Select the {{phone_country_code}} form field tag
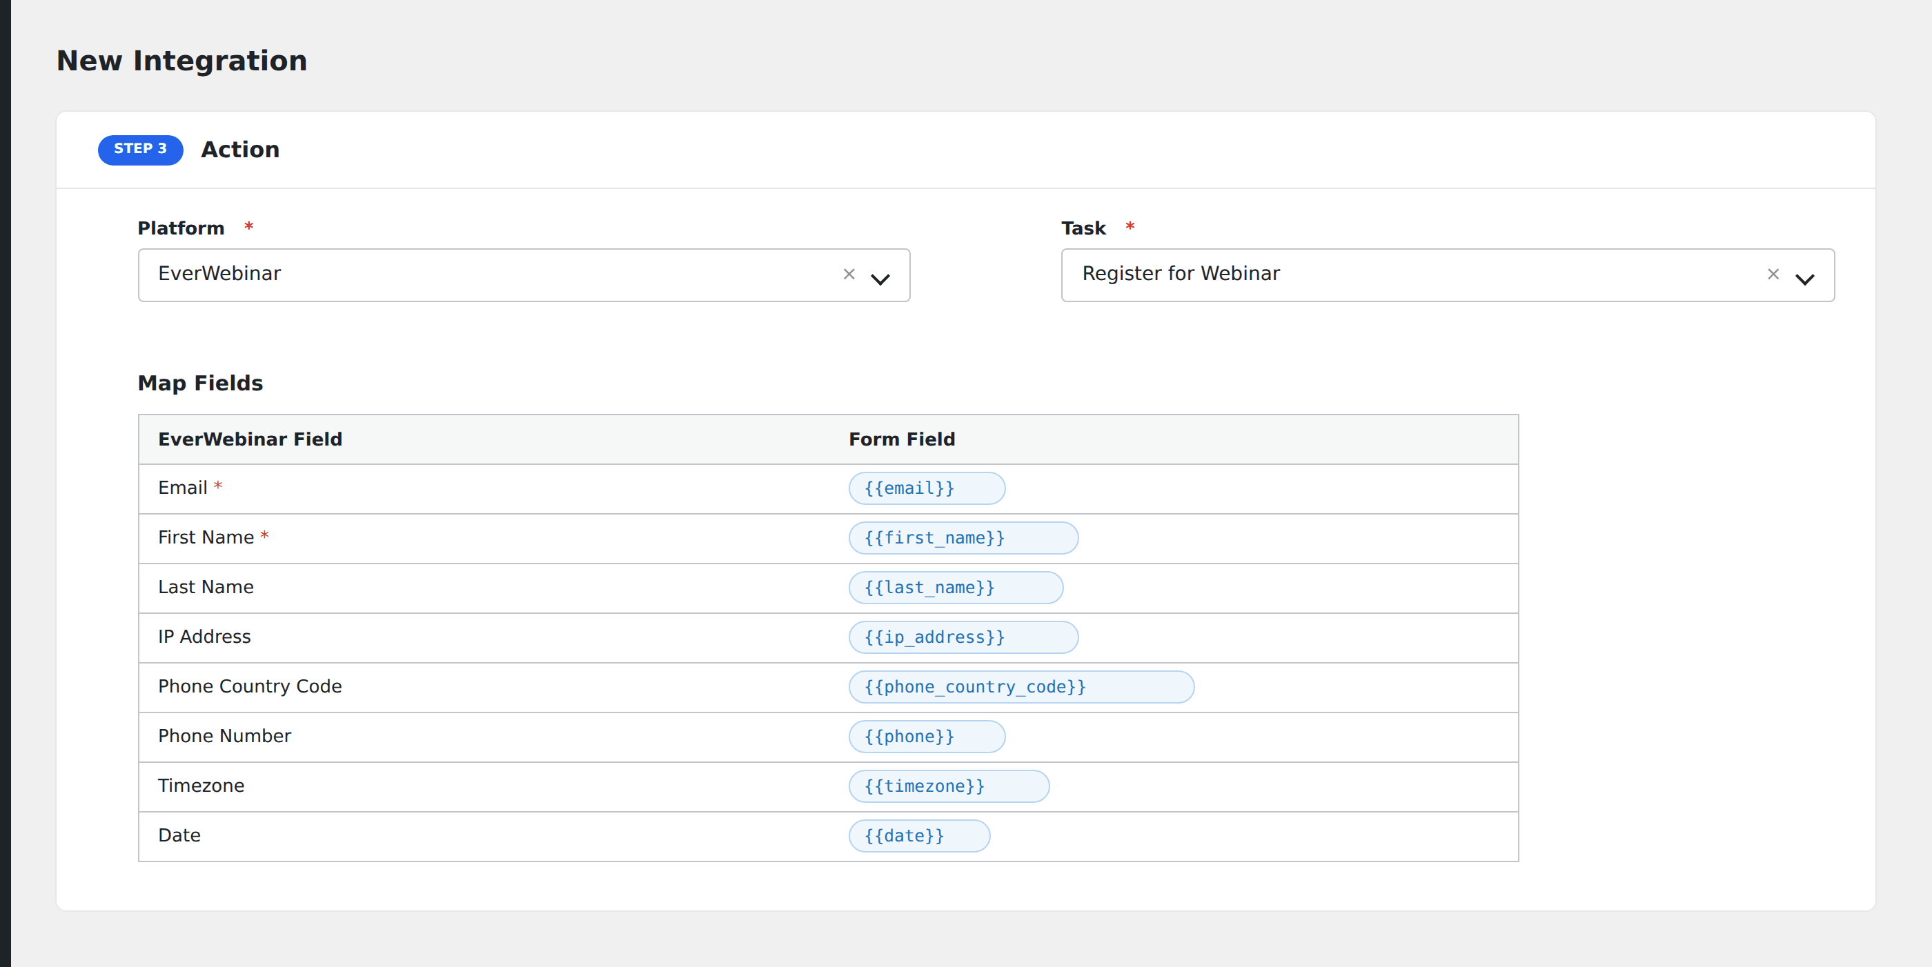 [1021, 687]
